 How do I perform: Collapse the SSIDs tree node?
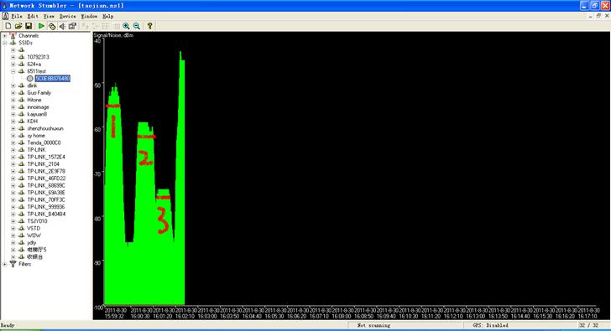(5, 43)
